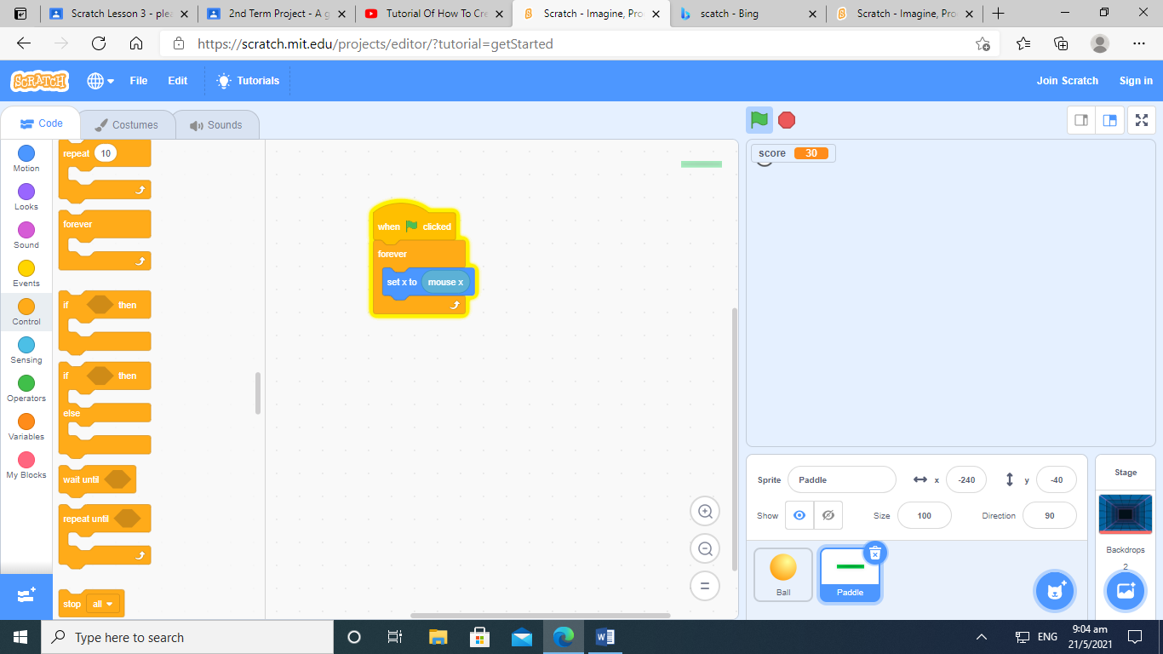Expand the stop all block dropdown
Image resolution: width=1163 pixels, height=654 pixels.
pos(109,605)
